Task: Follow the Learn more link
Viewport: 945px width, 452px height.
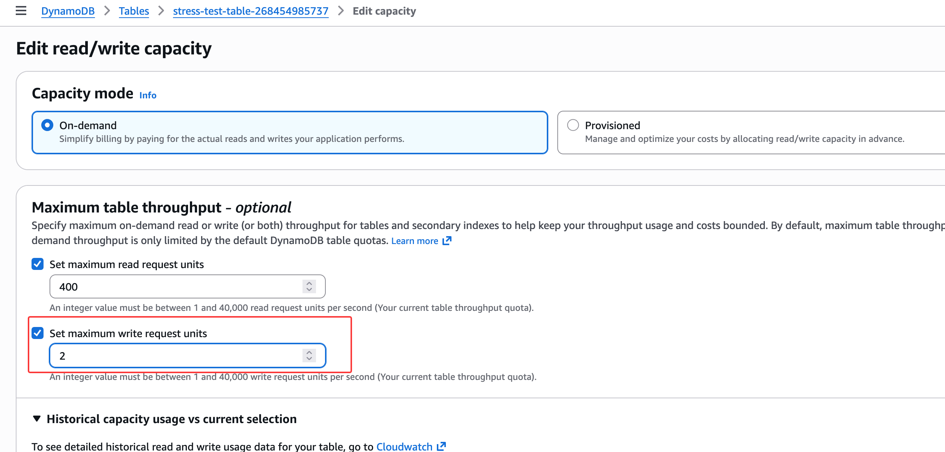Action: tap(415, 241)
